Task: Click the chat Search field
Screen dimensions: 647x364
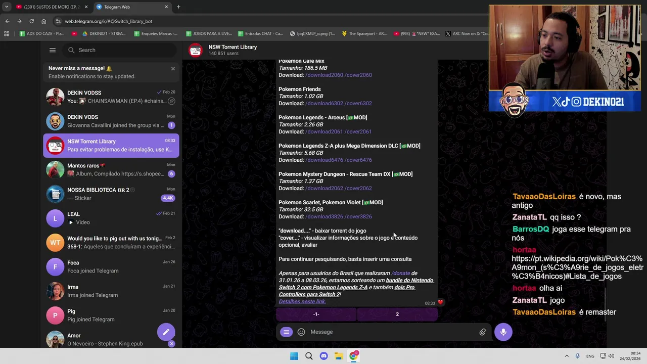Action: pos(120,50)
